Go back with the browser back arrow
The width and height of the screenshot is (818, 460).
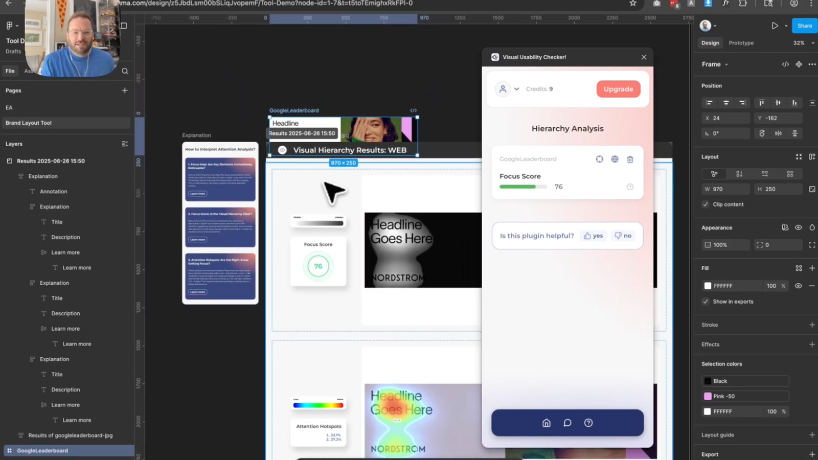coord(8,3)
